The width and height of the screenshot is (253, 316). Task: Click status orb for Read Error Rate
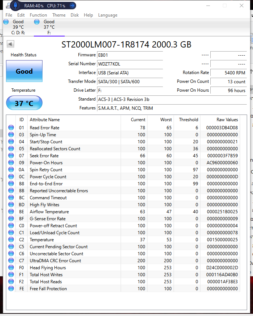[11, 127]
